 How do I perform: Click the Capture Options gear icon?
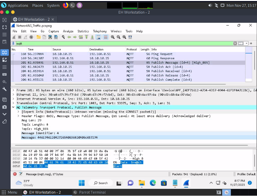coord(31,37)
